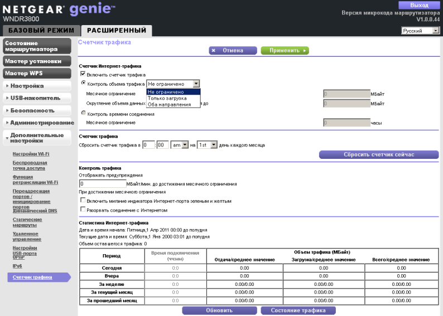This screenshot has width=443, height=316.
Task: Toggle the Включить счетчик трафика checkbox
Action: (83, 74)
